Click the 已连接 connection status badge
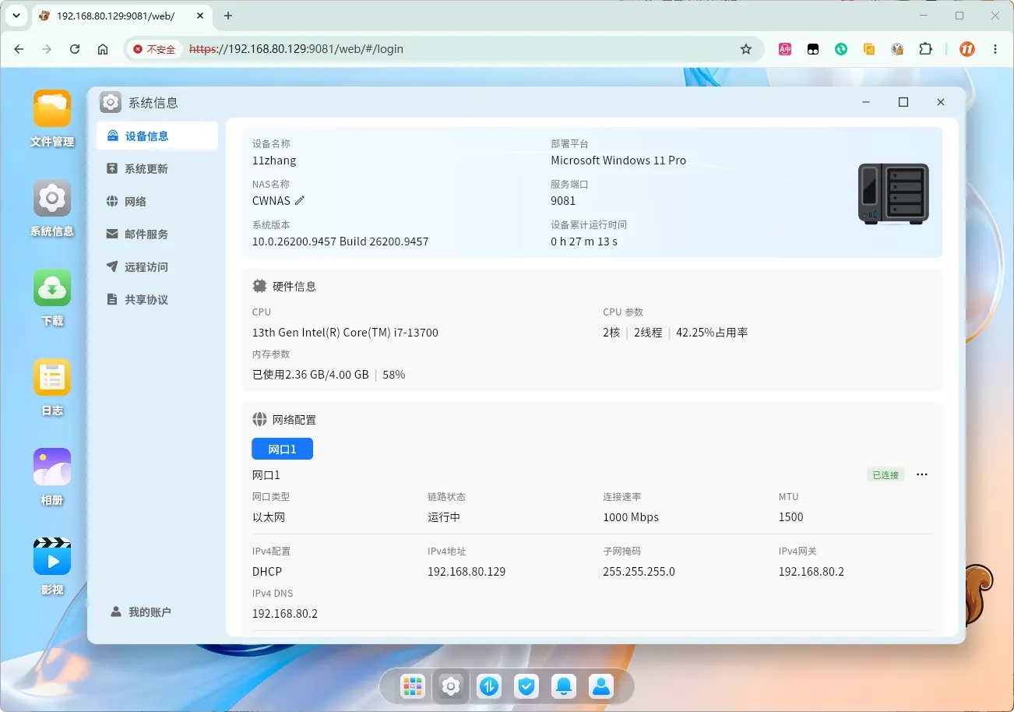This screenshot has width=1014, height=712. [885, 474]
